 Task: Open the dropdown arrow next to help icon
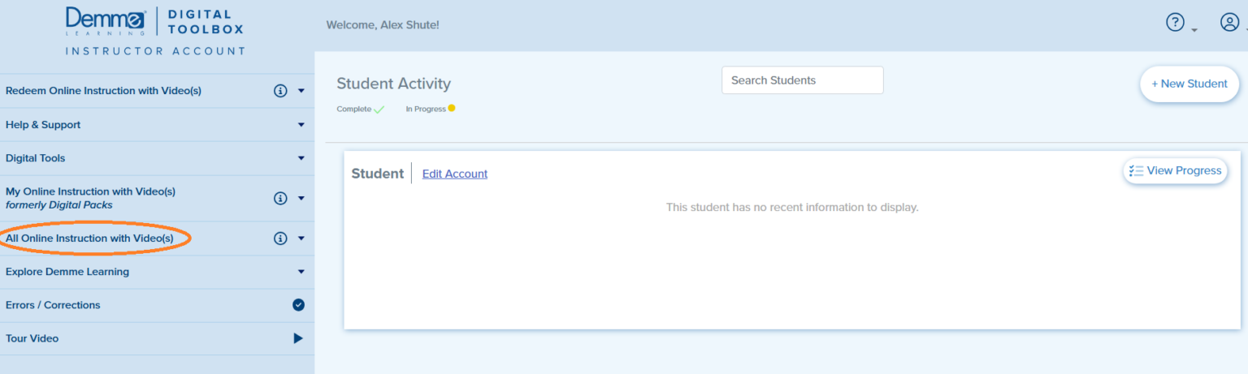tap(1194, 30)
